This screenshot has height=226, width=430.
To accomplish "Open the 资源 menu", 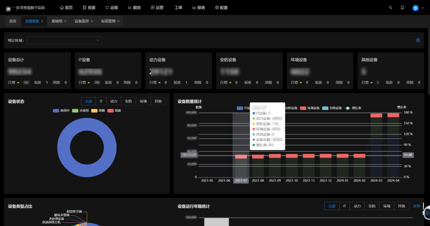I will point(89,8).
